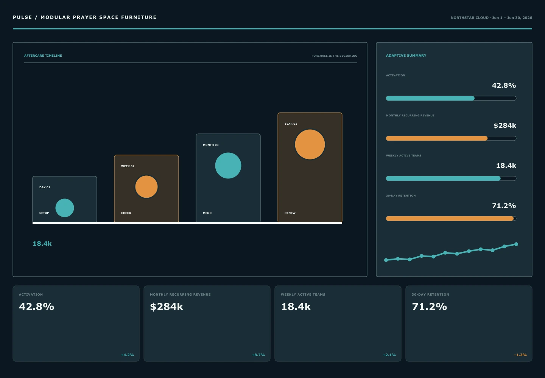Image resolution: width=545 pixels, height=378 pixels.
Task: Click the first point of the sparkline
Action: tap(386, 260)
